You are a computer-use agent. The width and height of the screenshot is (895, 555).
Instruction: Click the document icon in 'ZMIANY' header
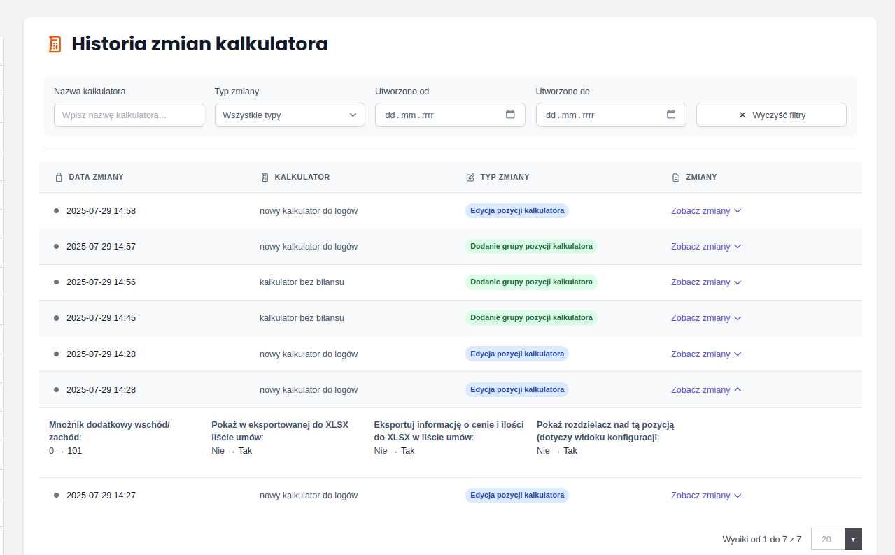click(x=675, y=178)
